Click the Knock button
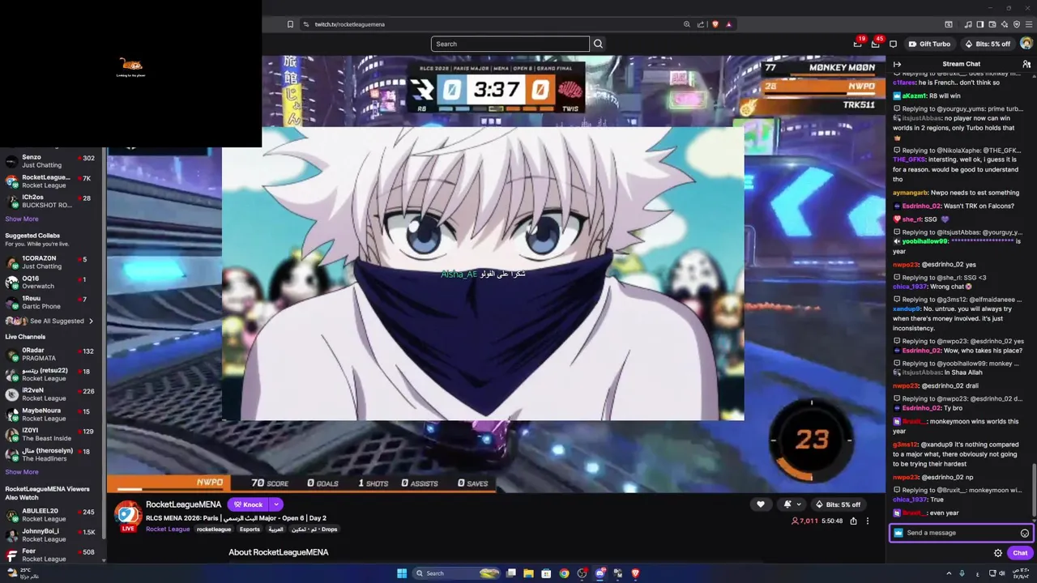The height and width of the screenshot is (583, 1037). 248,504
